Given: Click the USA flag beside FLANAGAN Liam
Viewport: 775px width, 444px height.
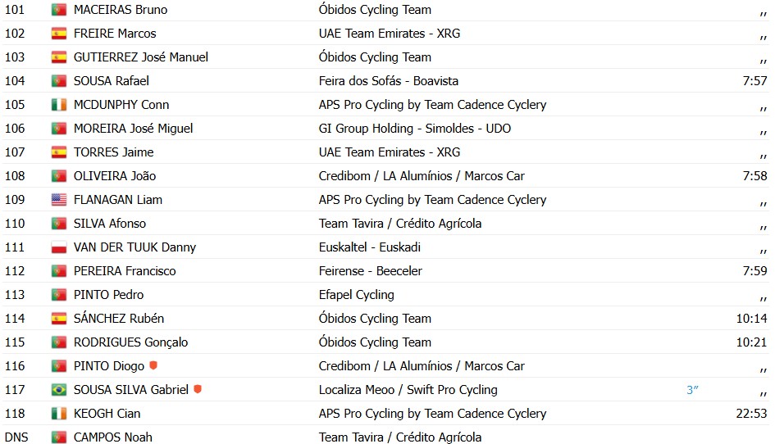Looking at the screenshot, I should tap(59, 200).
